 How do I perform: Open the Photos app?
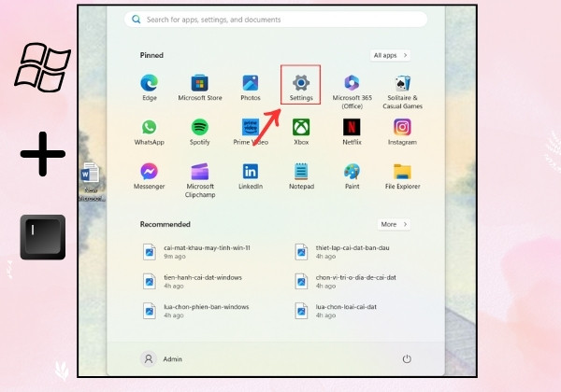coord(251,88)
